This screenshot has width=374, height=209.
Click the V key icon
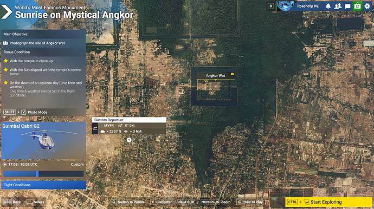click(x=23, y=112)
